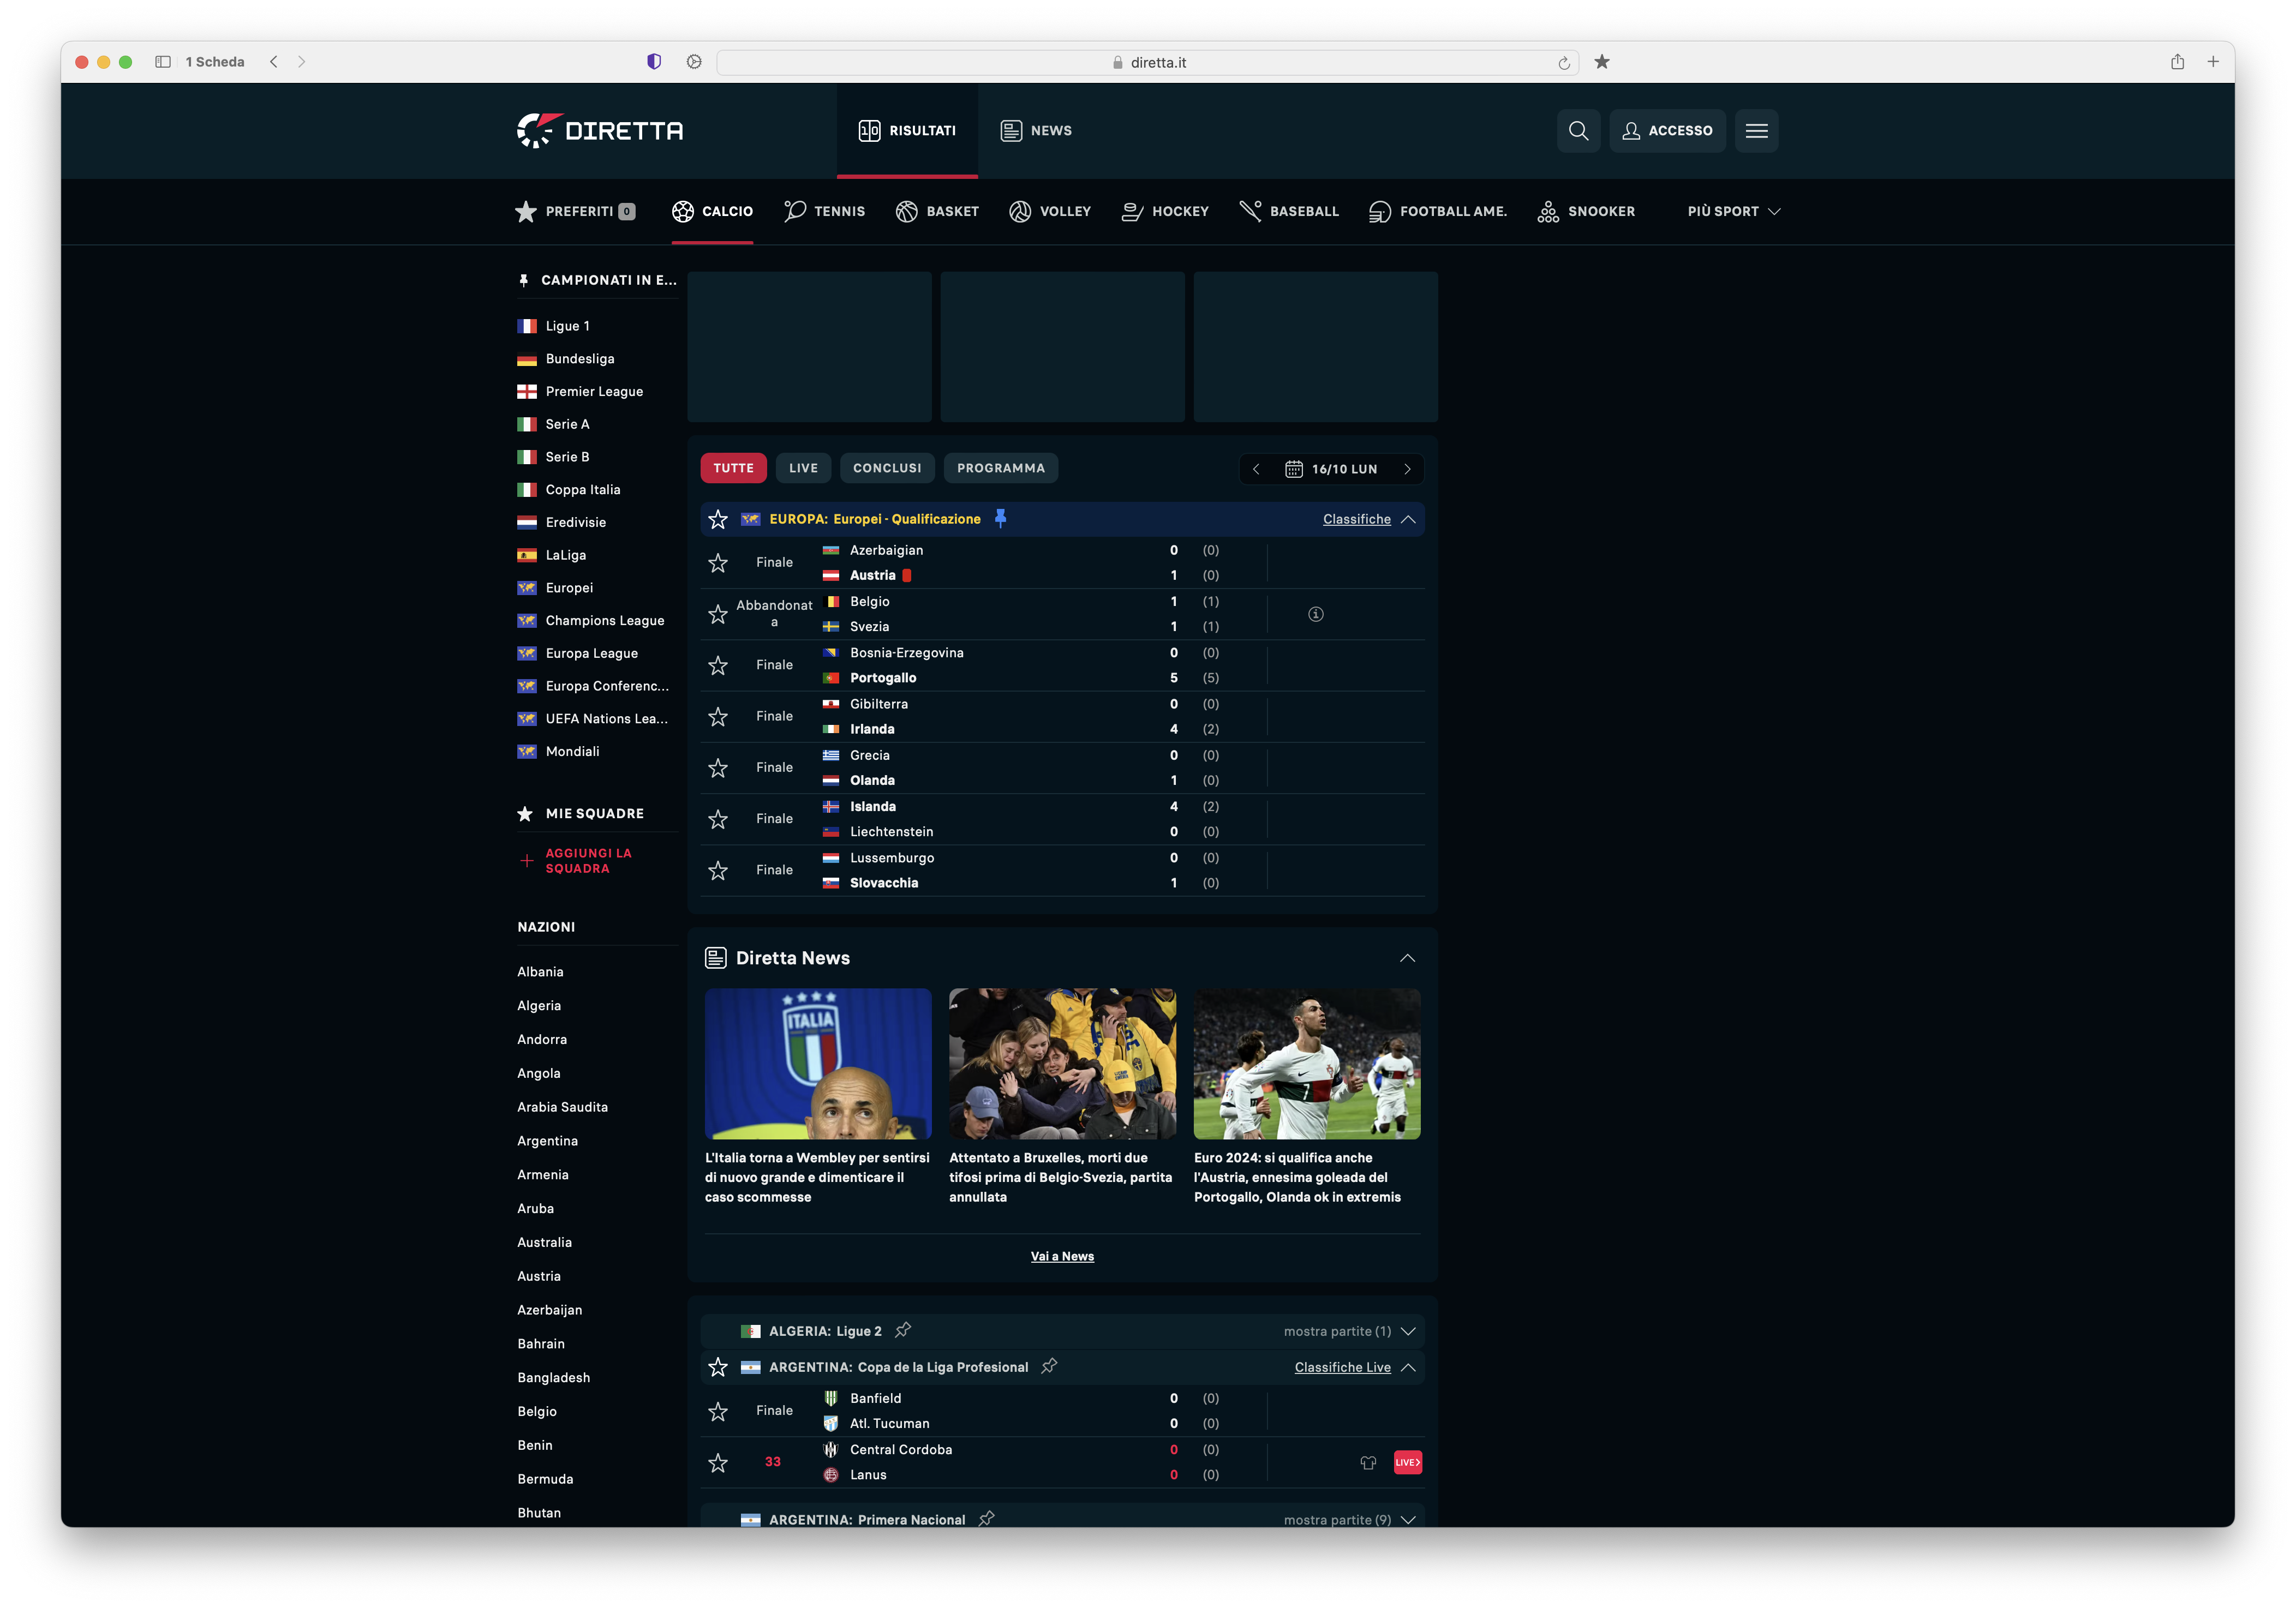Image resolution: width=2296 pixels, height=1608 pixels.
Task: Expand Più Sport dropdown
Action: pyautogui.click(x=1733, y=211)
